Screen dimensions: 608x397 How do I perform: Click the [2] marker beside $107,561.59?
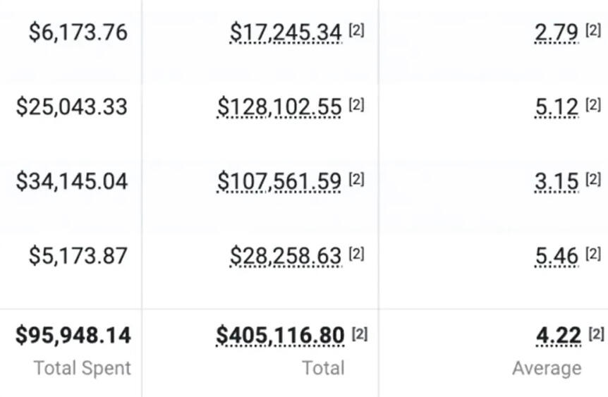(x=356, y=180)
